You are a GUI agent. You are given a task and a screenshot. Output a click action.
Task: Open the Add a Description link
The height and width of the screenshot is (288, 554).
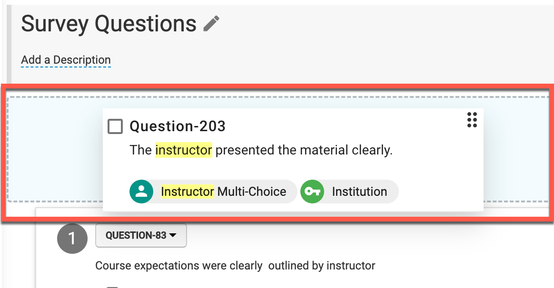66,60
